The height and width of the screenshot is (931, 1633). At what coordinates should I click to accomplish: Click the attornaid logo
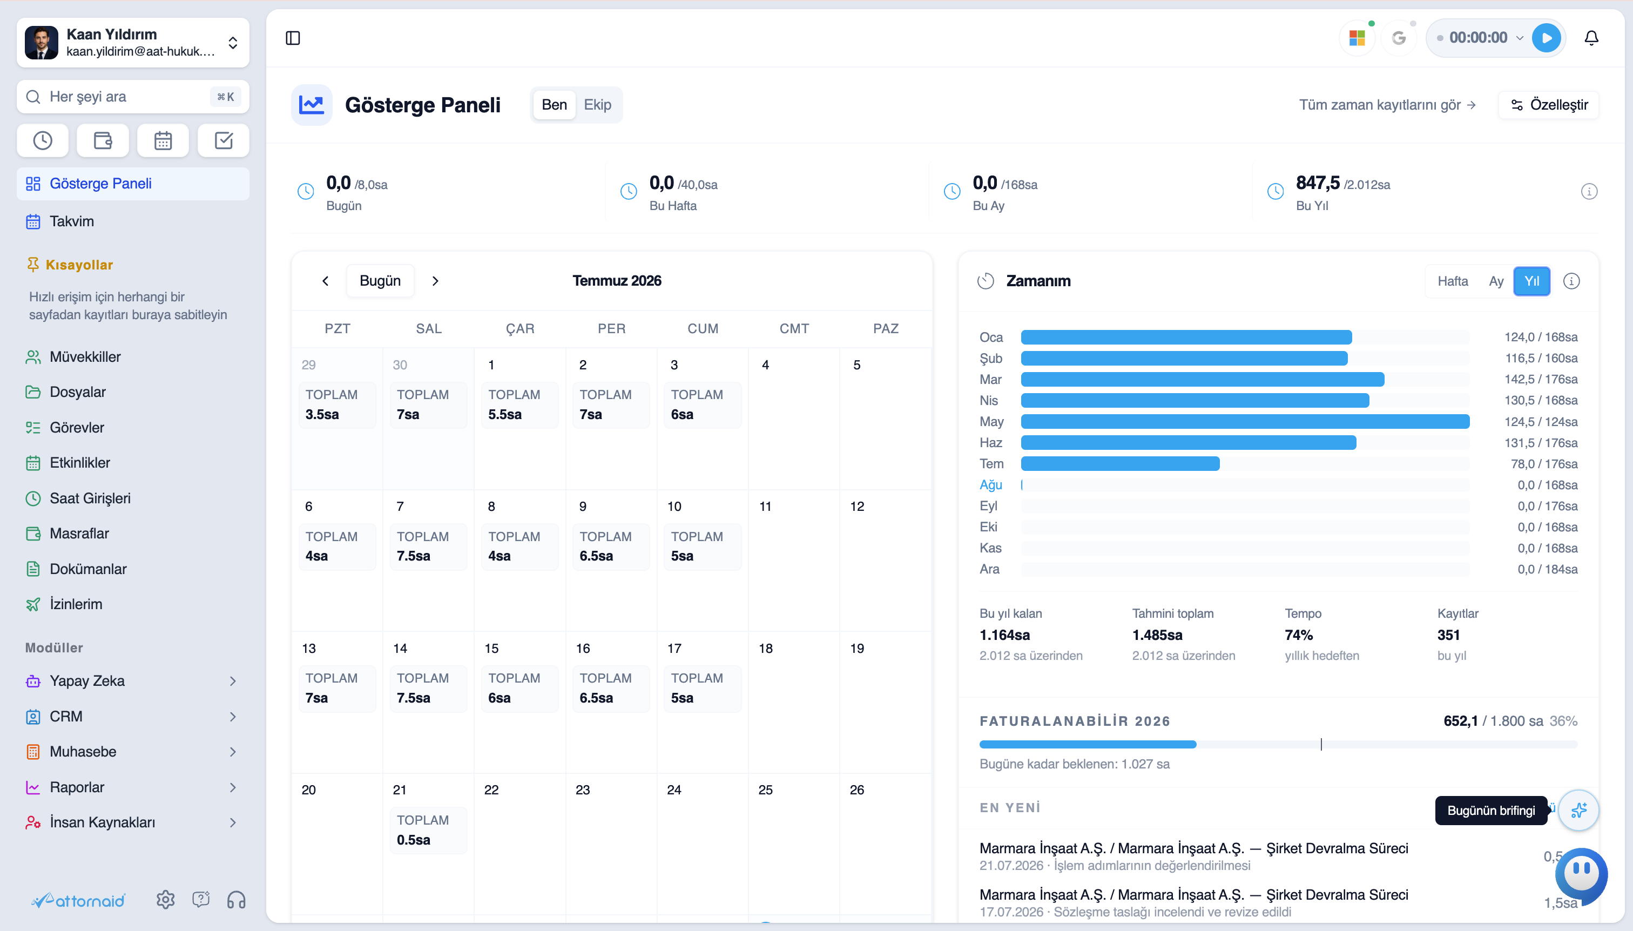coord(79,900)
